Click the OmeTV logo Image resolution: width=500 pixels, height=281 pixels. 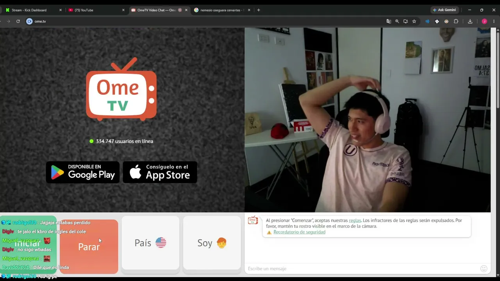[121, 89]
